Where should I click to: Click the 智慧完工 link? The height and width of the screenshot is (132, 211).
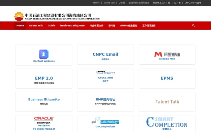point(167,129)
